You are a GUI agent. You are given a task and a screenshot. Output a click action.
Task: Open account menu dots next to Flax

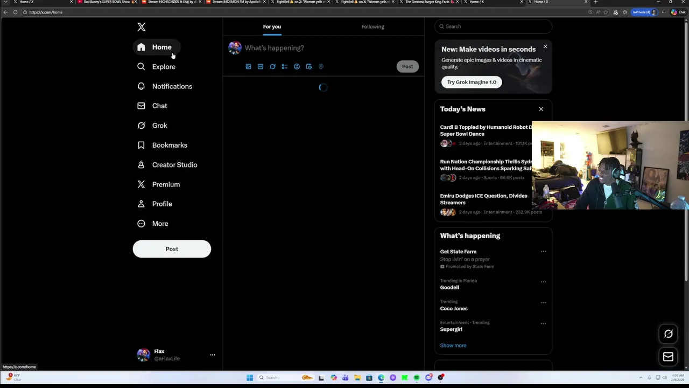pos(213,355)
